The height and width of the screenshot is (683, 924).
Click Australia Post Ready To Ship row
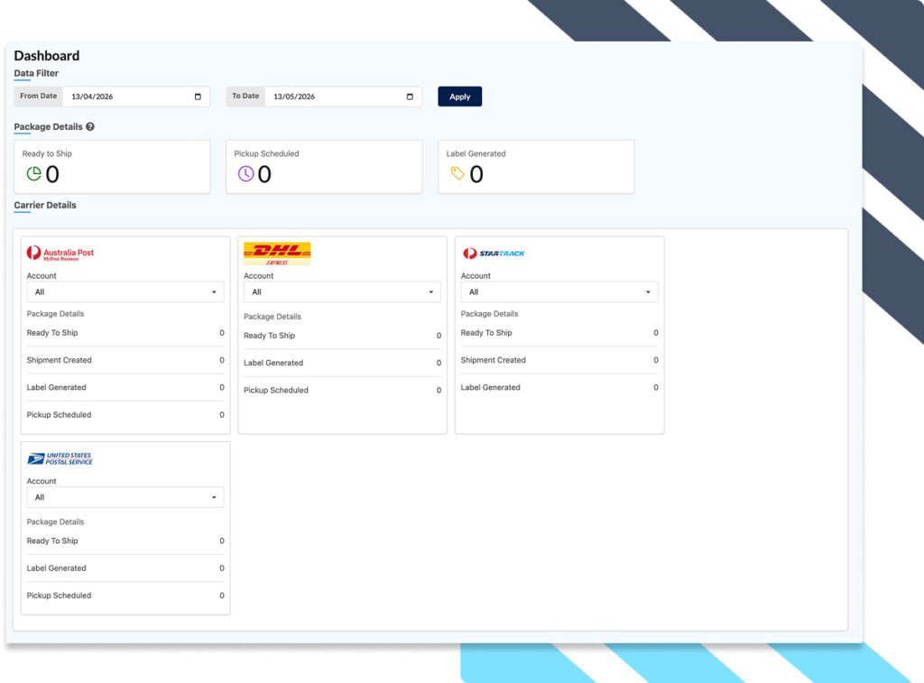click(125, 333)
